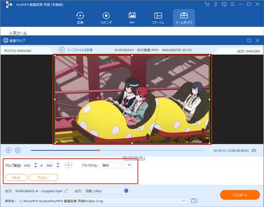This screenshot has width=264, height=207.
Task: Stop the video playback
Action: [18, 150]
